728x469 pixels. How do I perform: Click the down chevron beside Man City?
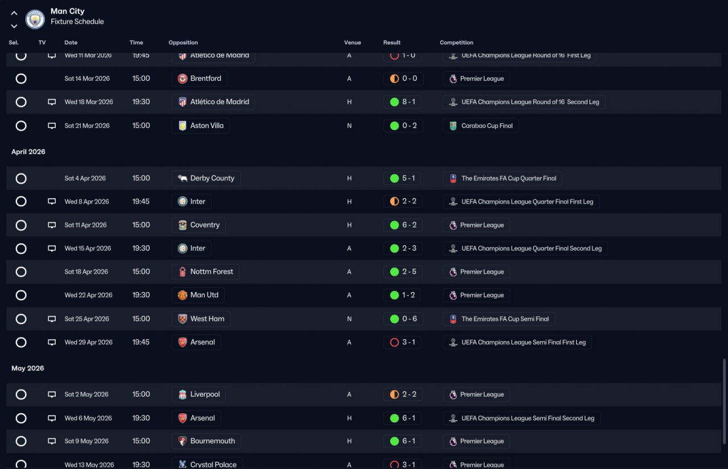click(14, 26)
